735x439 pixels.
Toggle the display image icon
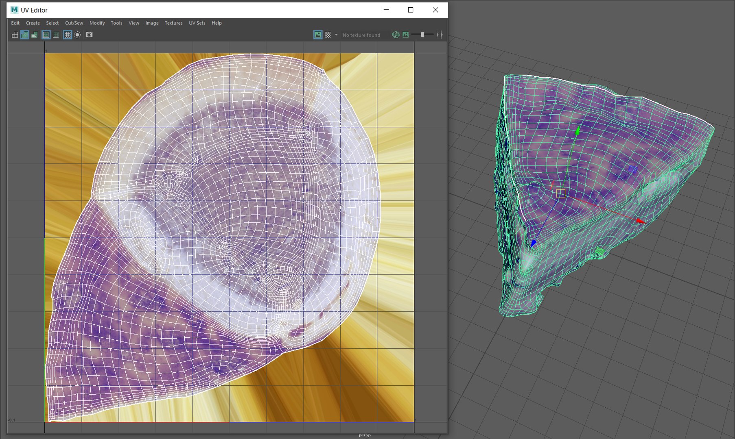[x=318, y=35]
